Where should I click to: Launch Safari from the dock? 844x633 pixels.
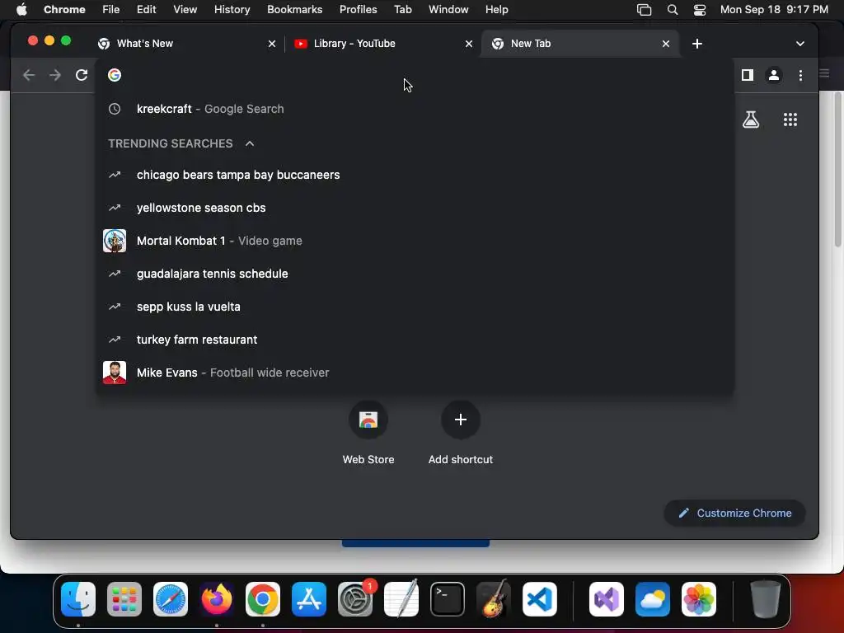click(x=171, y=599)
